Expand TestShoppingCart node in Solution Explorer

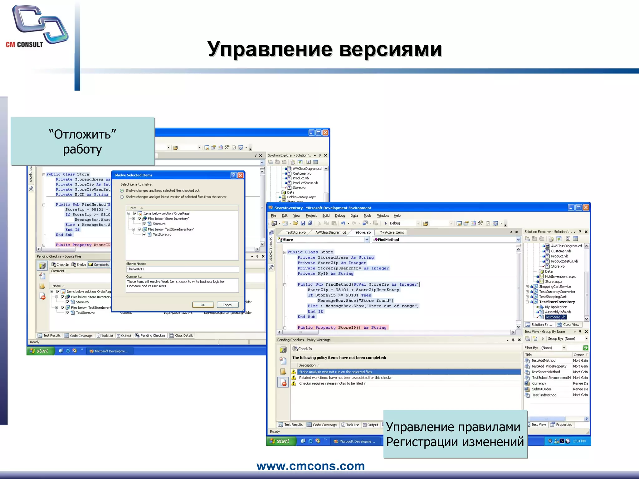pyautogui.click(x=527, y=297)
